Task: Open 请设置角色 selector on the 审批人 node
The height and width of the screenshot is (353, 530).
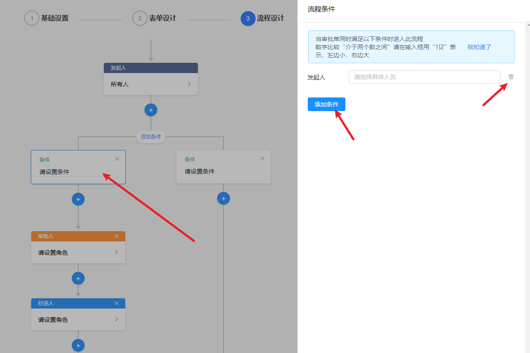Action: (78, 253)
